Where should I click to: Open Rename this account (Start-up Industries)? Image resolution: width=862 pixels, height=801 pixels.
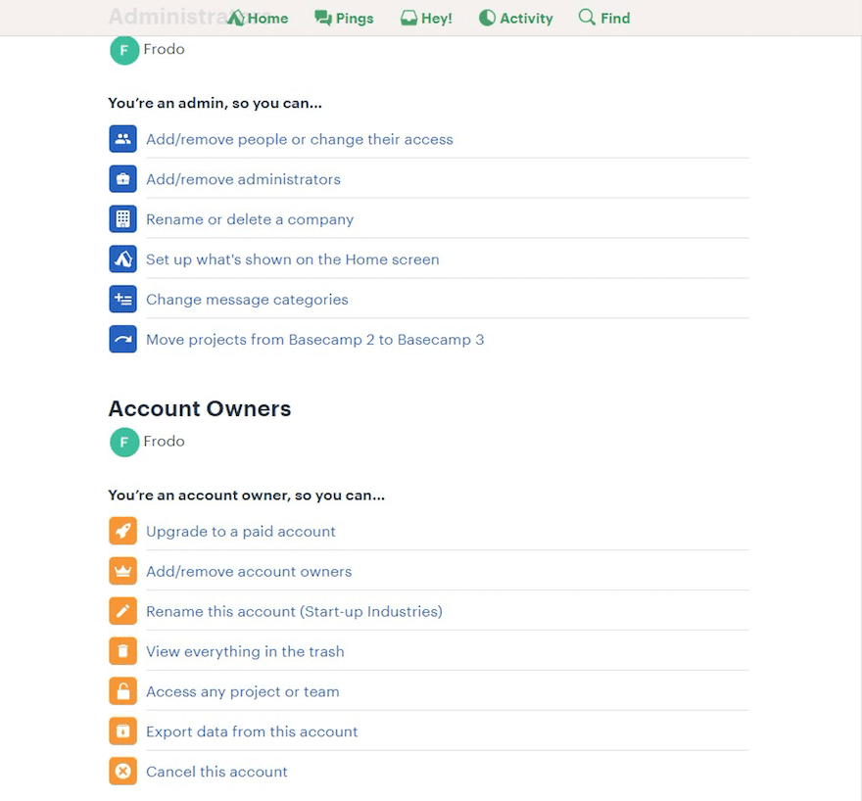[x=294, y=612]
